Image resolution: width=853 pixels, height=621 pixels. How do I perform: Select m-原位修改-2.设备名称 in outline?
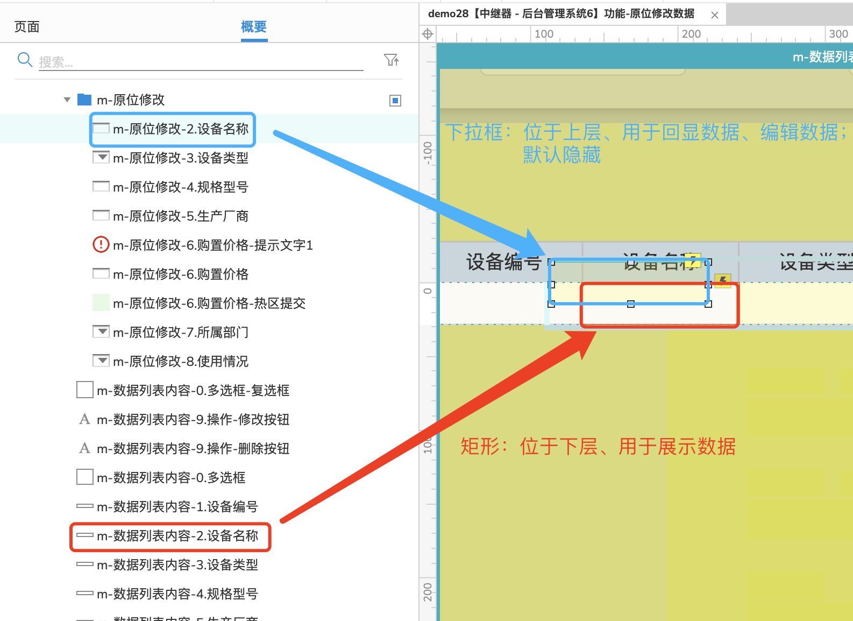(210, 129)
